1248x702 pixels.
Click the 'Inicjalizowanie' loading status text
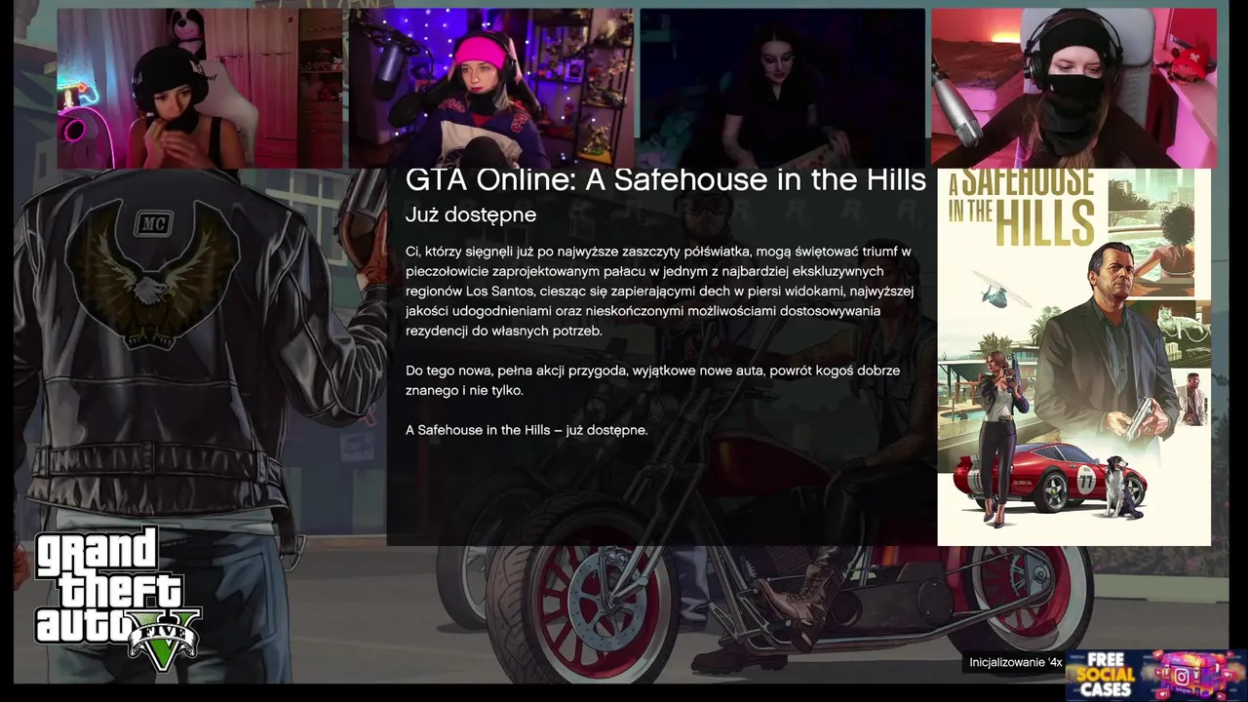pyautogui.click(x=1015, y=663)
